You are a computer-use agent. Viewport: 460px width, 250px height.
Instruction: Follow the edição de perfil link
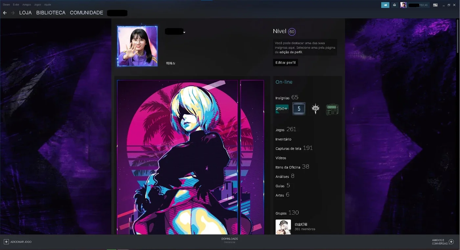pyautogui.click(x=290, y=52)
